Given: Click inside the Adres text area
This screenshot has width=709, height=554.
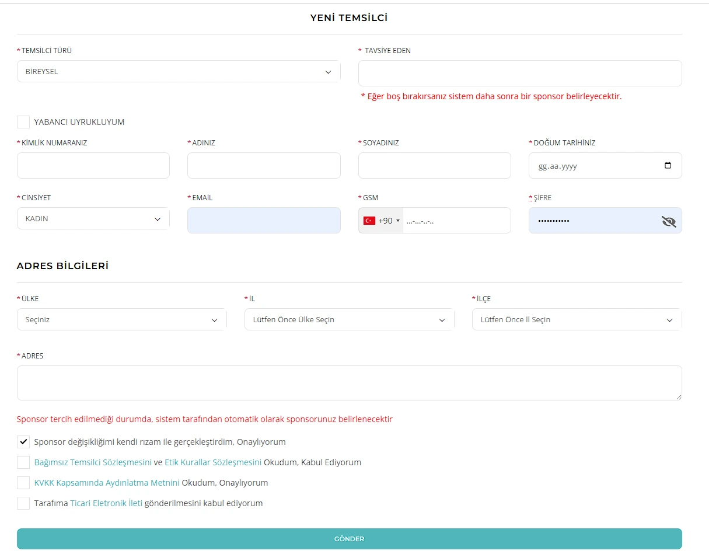Looking at the screenshot, I should (x=349, y=383).
